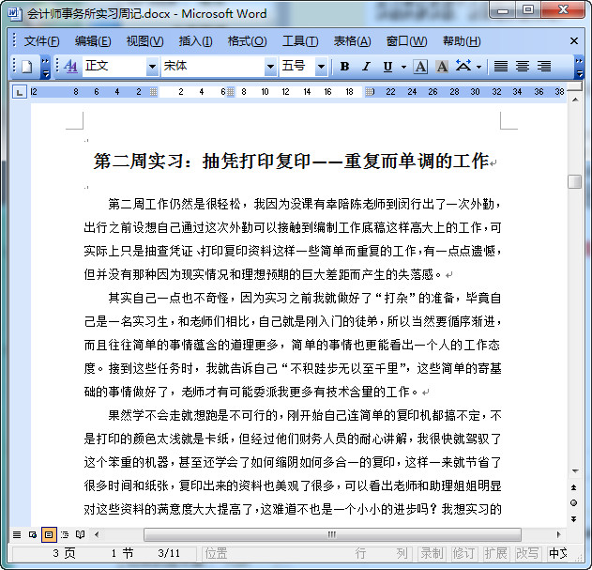This screenshot has width=592, height=570.
Task: Toggle Bold formatting
Action: pos(344,67)
